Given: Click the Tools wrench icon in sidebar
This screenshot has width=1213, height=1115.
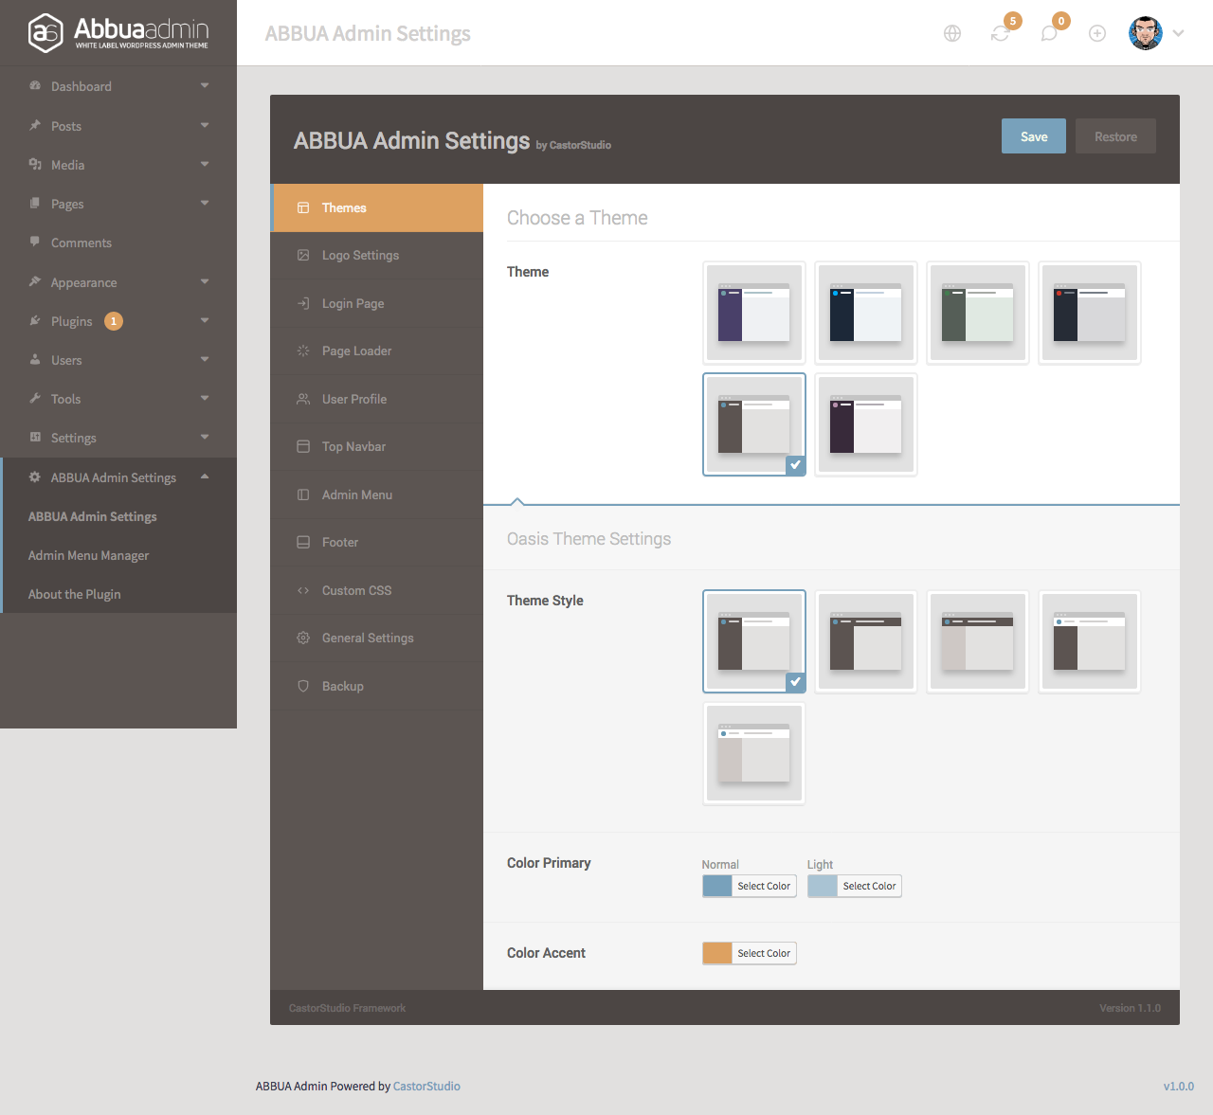Looking at the screenshot, I should coord(35,399).
